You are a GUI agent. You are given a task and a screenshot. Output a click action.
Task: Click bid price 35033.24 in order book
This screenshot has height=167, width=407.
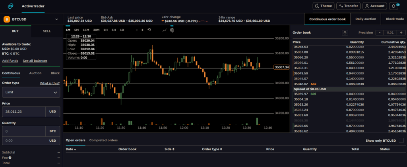301,110
